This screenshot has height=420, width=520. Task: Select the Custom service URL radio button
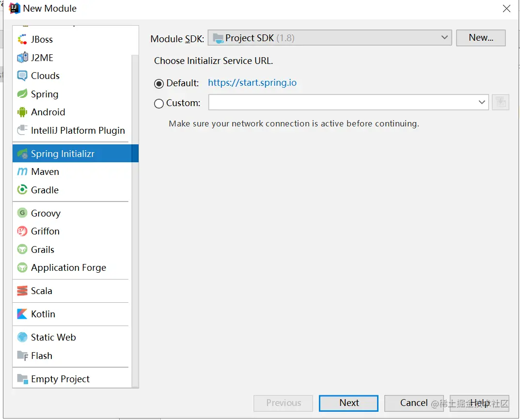click(159, 104)
